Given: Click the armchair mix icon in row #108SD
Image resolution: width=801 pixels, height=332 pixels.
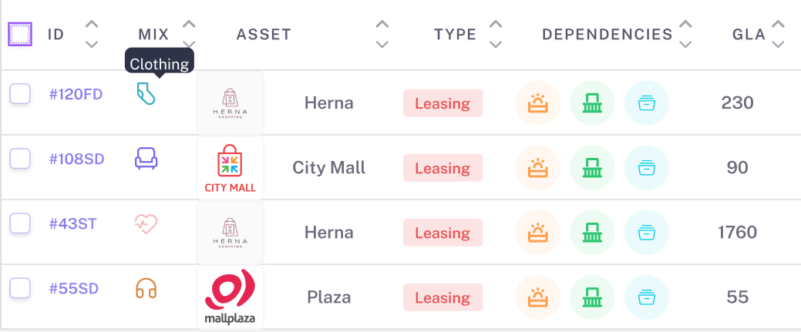Looking at the screenshot, I should (146, 159).
